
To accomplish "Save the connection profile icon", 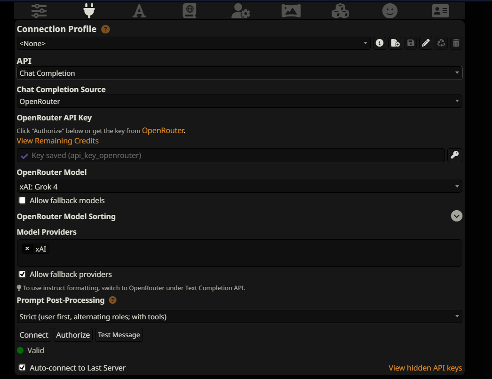I will point(411,43).
